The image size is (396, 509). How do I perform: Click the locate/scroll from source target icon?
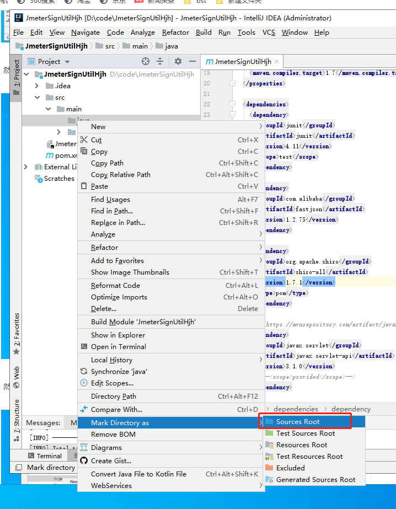coord(146,61)
